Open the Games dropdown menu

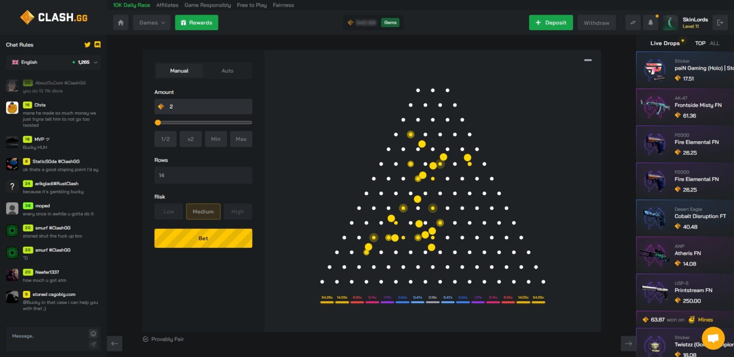point(151,22)
